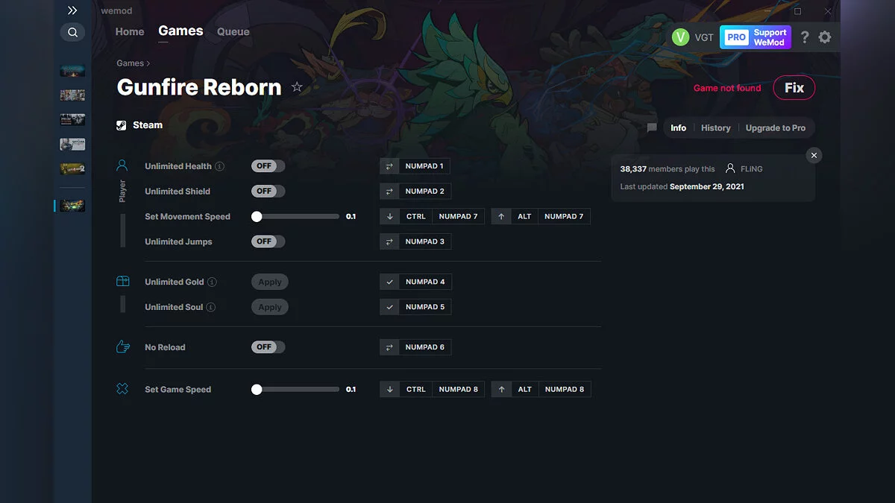Click checkmark hotkey icon for NUMPAD 5
Screen dimensions: 895x503
coord(389,307)
